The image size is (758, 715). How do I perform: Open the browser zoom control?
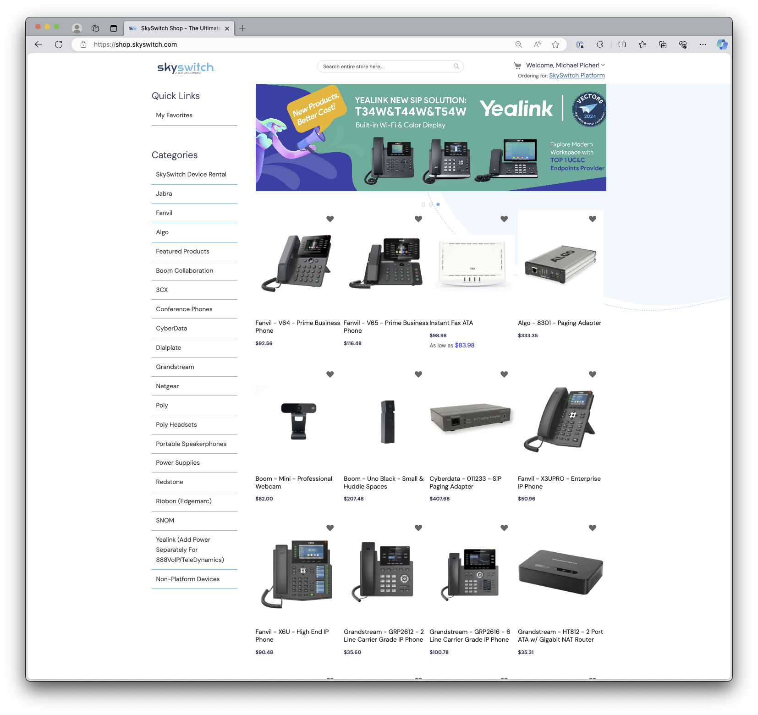click(x=519, y=44)
